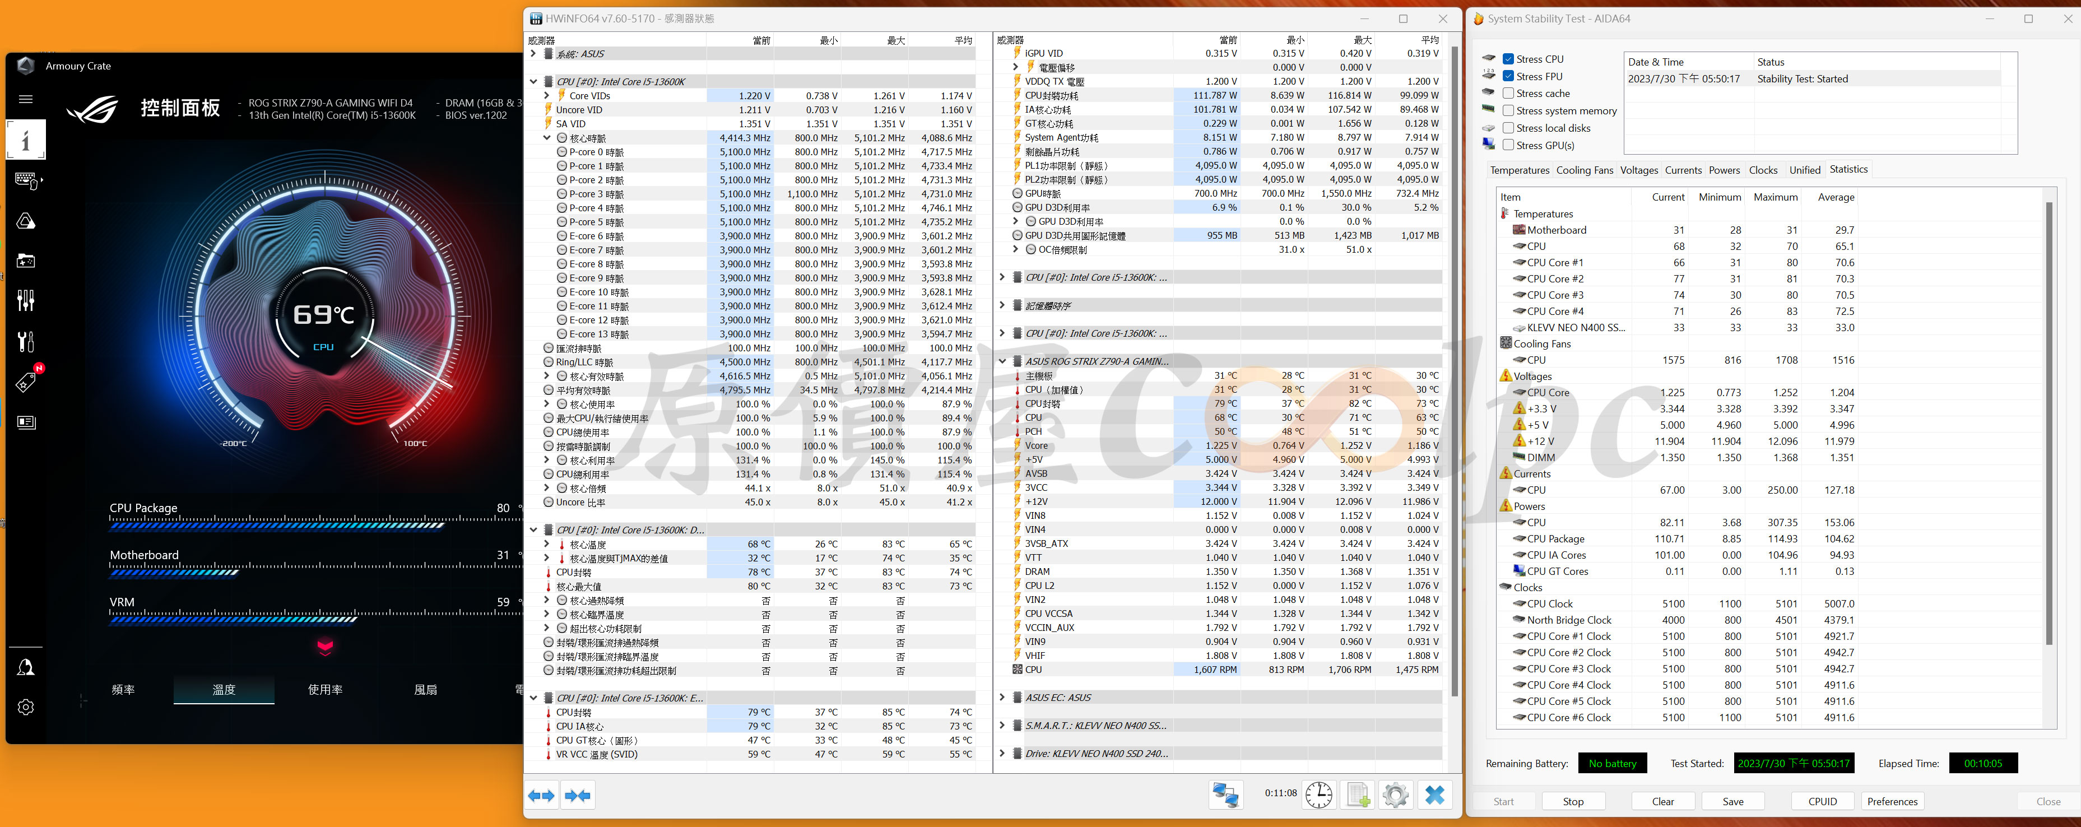Click the ROG logo in Armoury Crate header

click(x=93, y=109)
